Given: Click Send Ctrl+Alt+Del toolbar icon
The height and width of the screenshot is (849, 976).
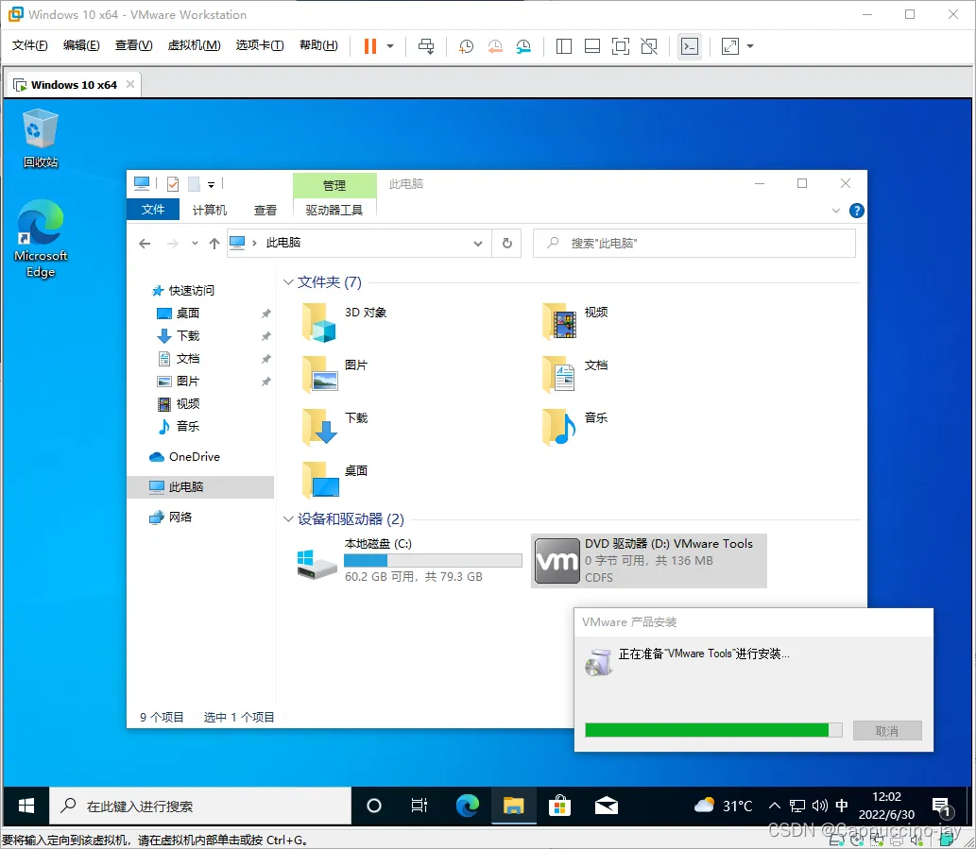Looking at the screenshot, I should (426, 46).
